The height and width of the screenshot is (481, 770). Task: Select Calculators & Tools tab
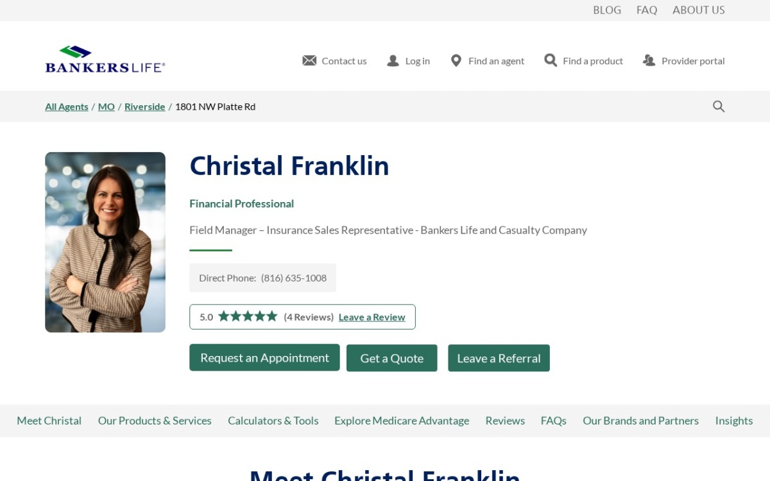(x=273, y=421)
